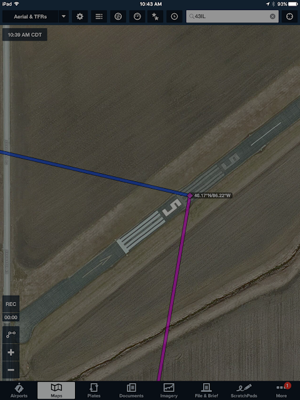Open the Documents tab

point(131,390)
